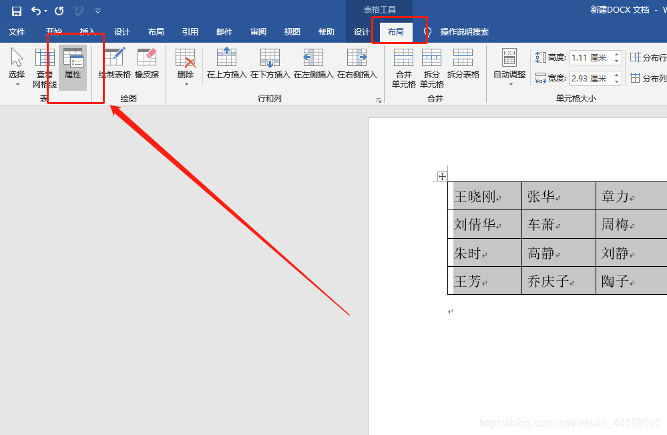Increase row height with up stepper
The width and height of the screenshot is (667, 435).
[617, 55]
